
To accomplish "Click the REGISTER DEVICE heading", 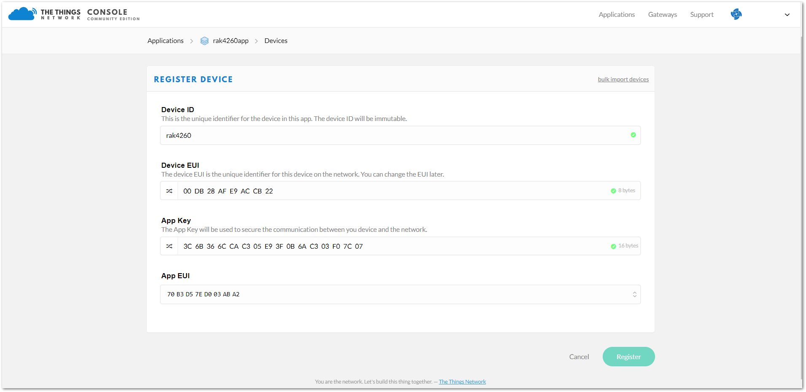I will click(193, 79).
